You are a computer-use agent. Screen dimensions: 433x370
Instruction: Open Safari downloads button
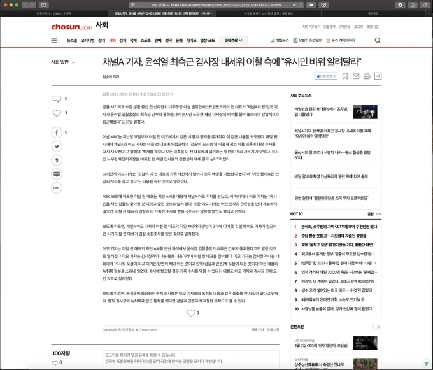click(400, 5)
